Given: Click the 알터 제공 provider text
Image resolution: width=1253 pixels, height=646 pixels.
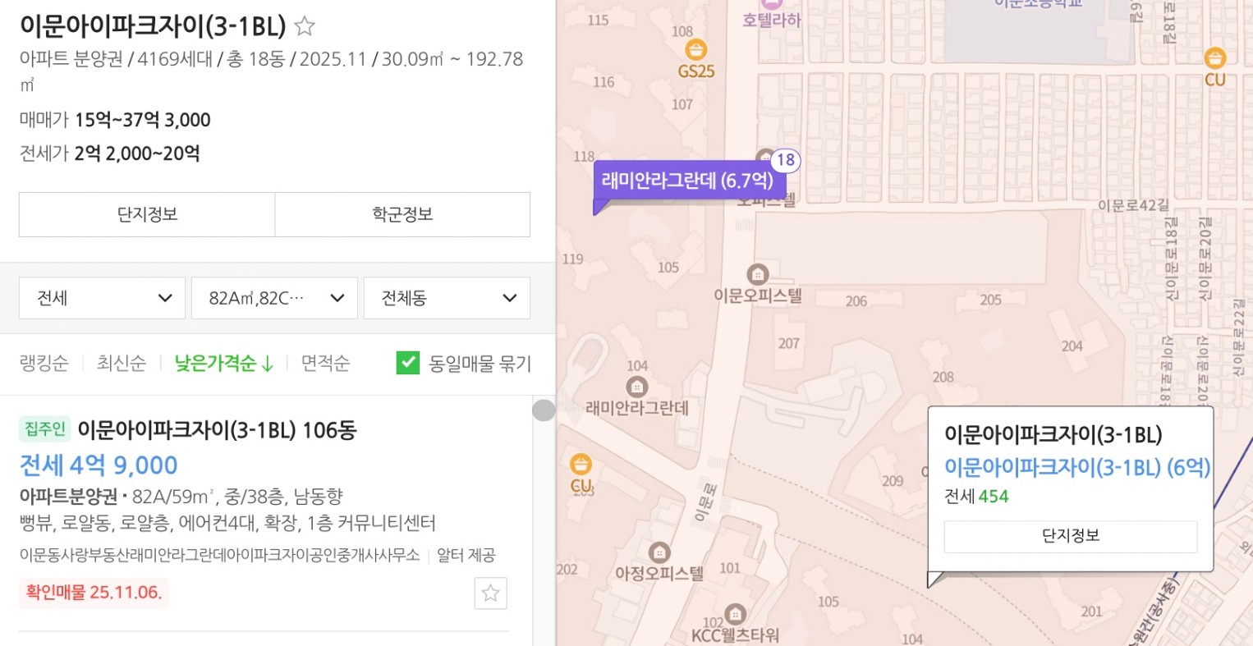Looking at the screenshot, I should coord(466,556).
